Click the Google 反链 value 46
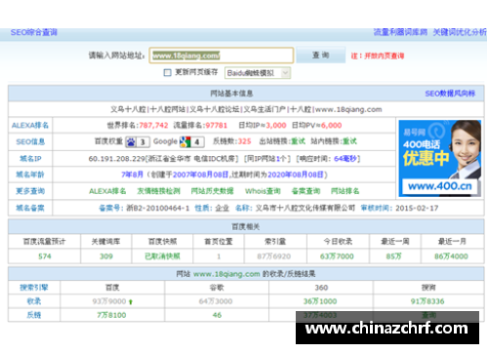The image size is (488, 353). point(217,315)
